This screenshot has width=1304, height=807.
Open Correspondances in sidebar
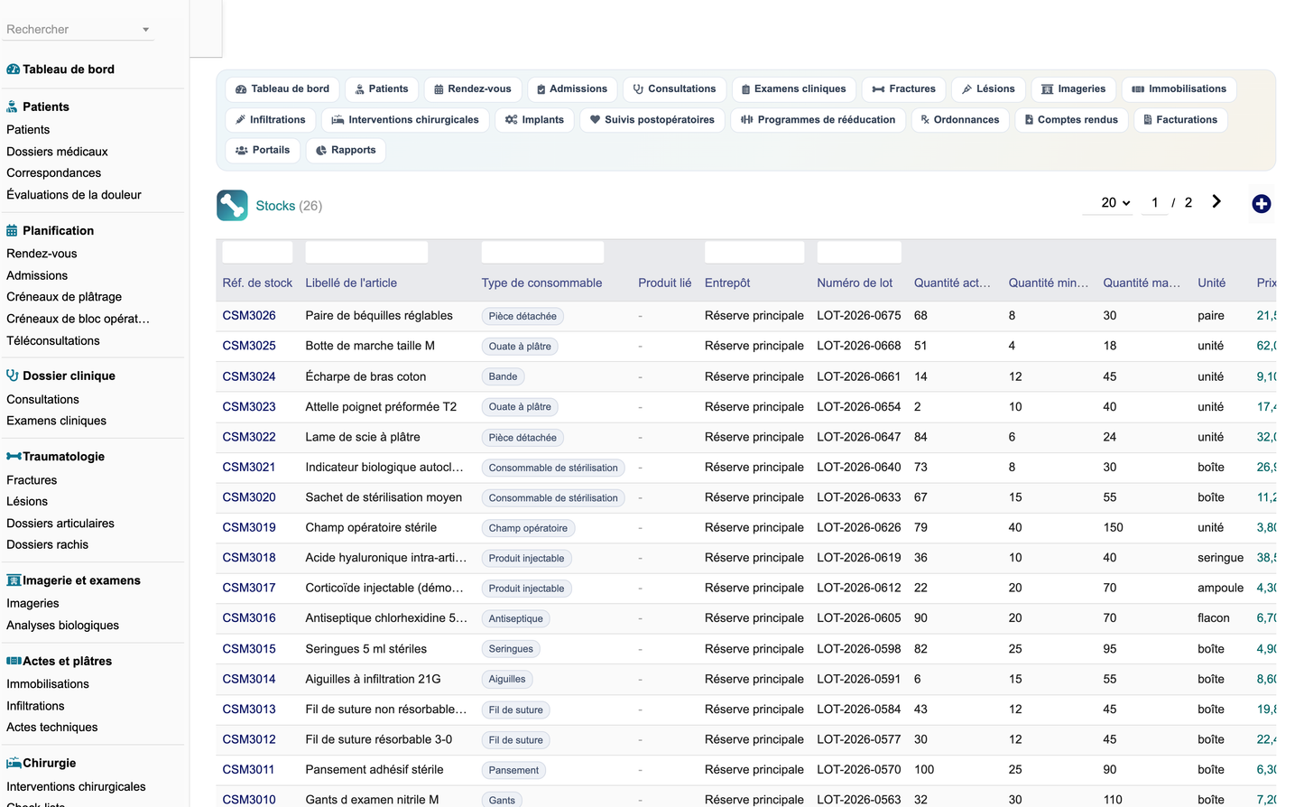53,173
